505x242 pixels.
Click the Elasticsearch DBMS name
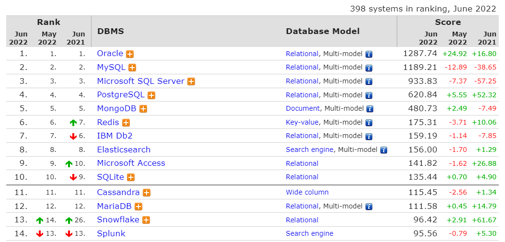[x=124, y=150]
